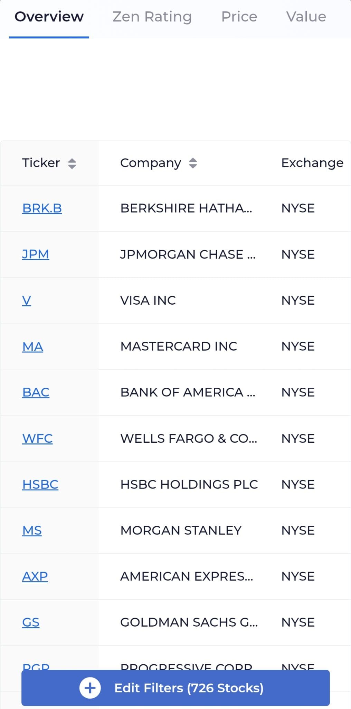Select the Overview tab
The height and width of the screenshot is (709, 351).
click(x=49, y=16)
